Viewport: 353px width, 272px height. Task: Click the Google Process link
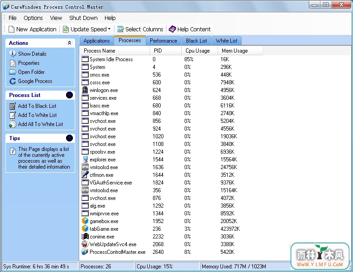(x=35, y=81)
